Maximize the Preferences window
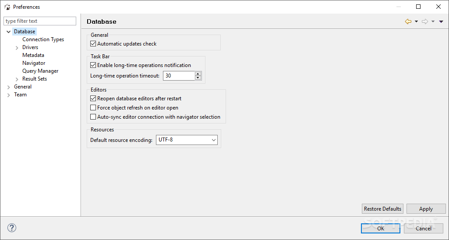Screen dimensions: 449x240 click(418, 7)
